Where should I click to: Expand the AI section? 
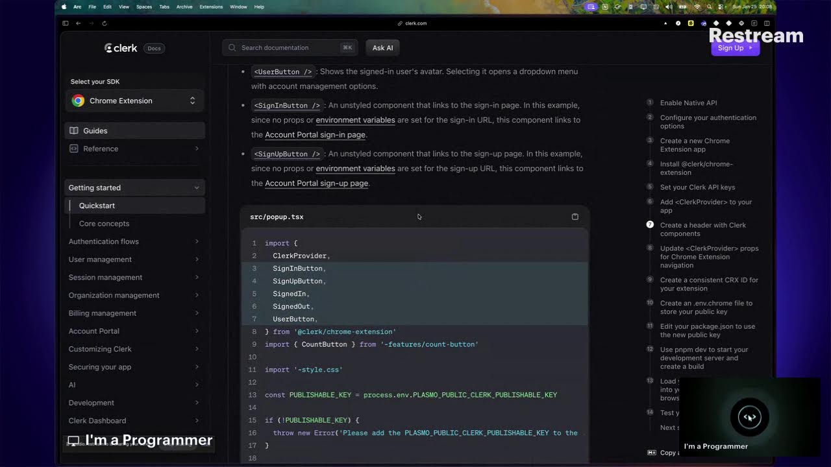[134, 385]
